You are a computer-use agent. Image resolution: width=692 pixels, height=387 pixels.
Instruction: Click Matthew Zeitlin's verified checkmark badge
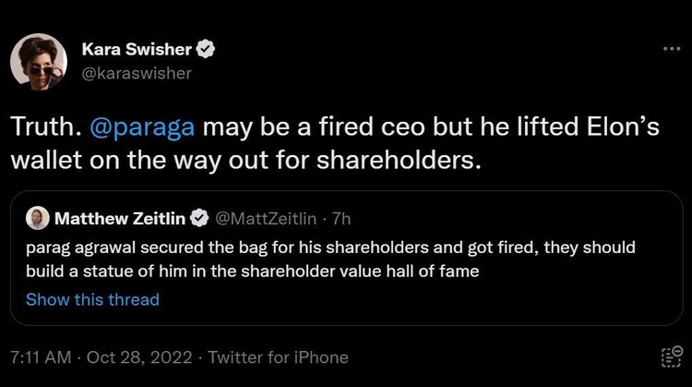pos(198,219)
